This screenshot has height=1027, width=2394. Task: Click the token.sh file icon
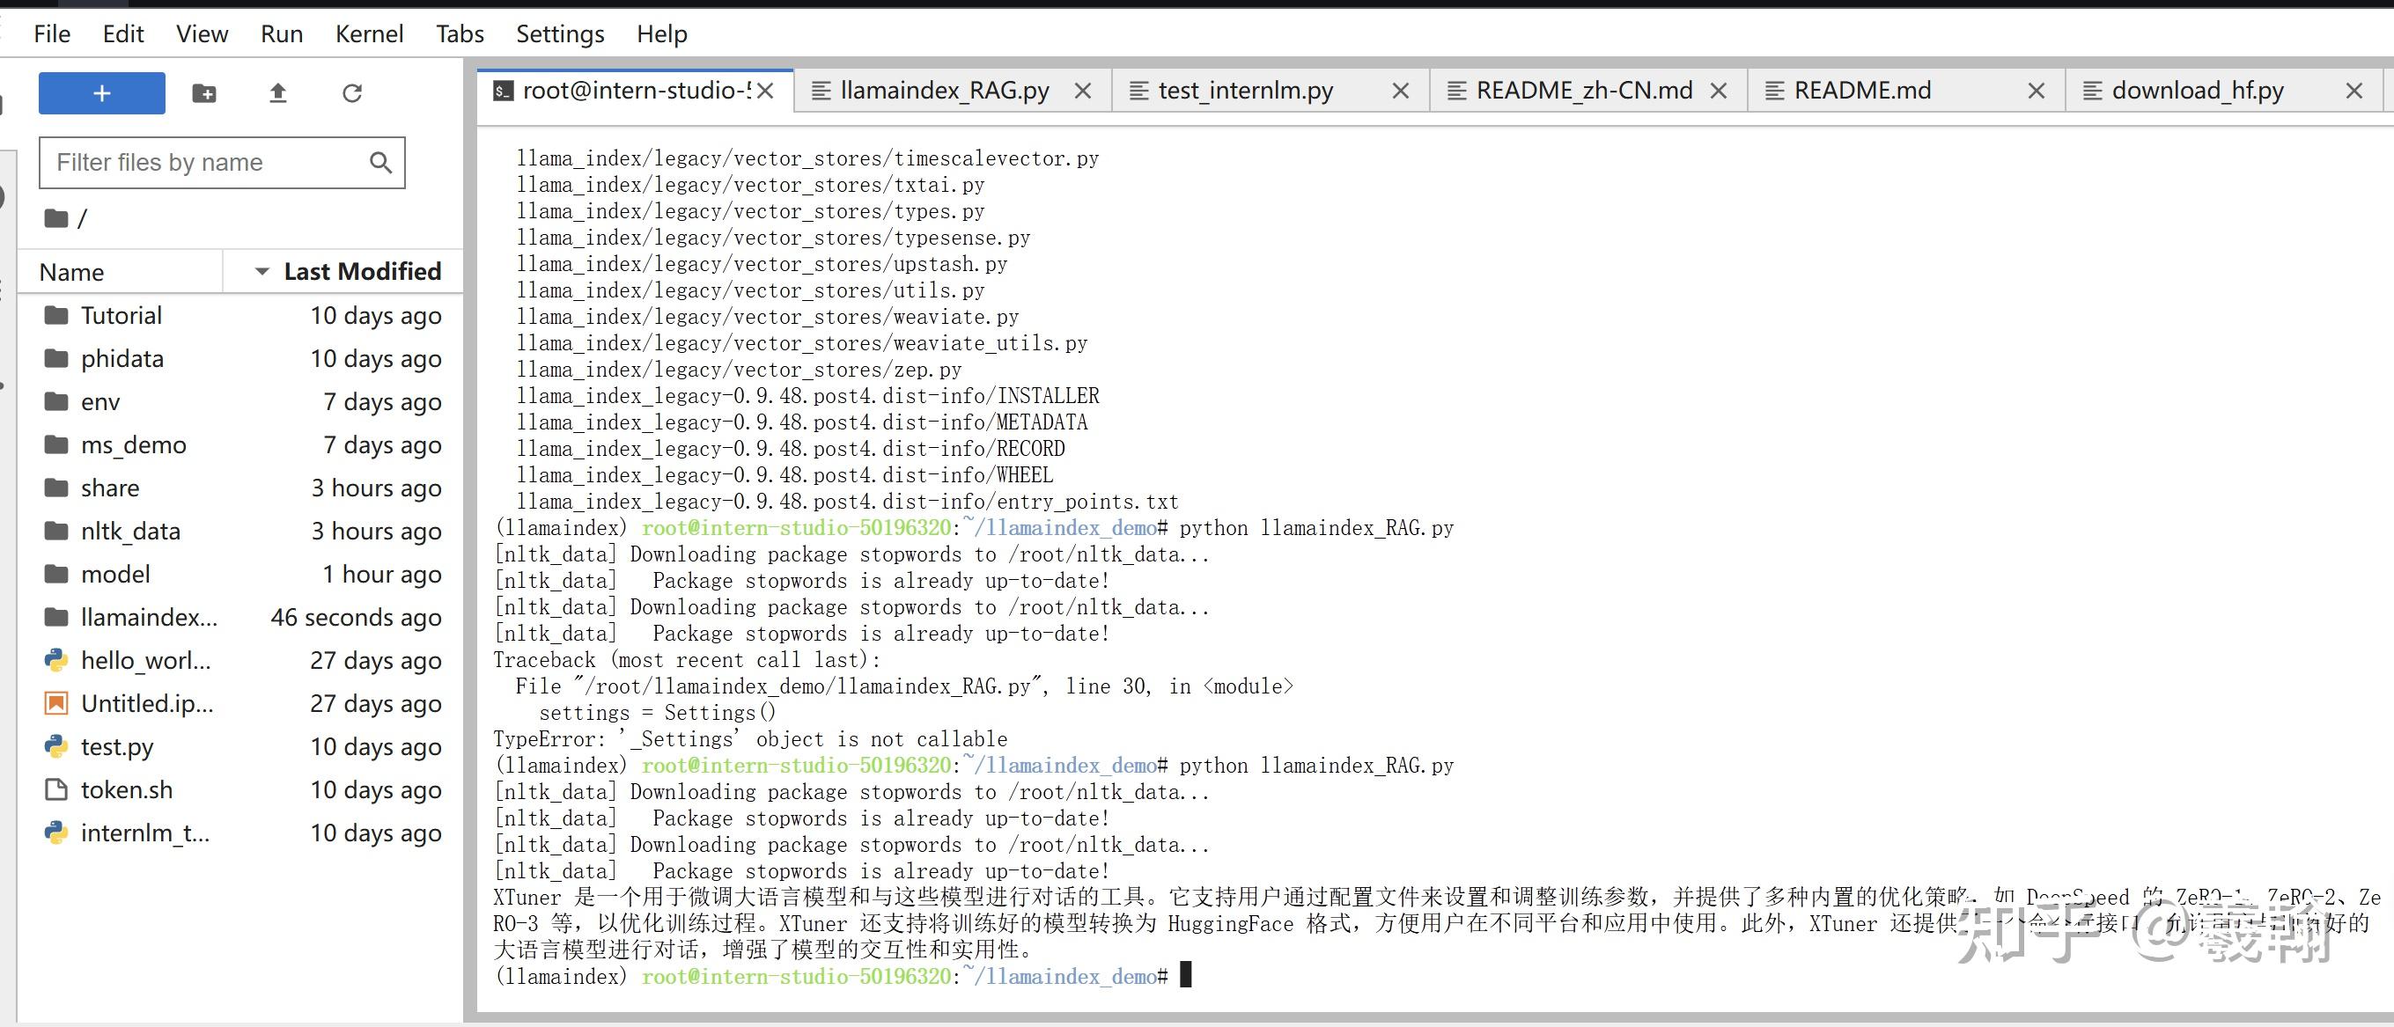point(56,790)
